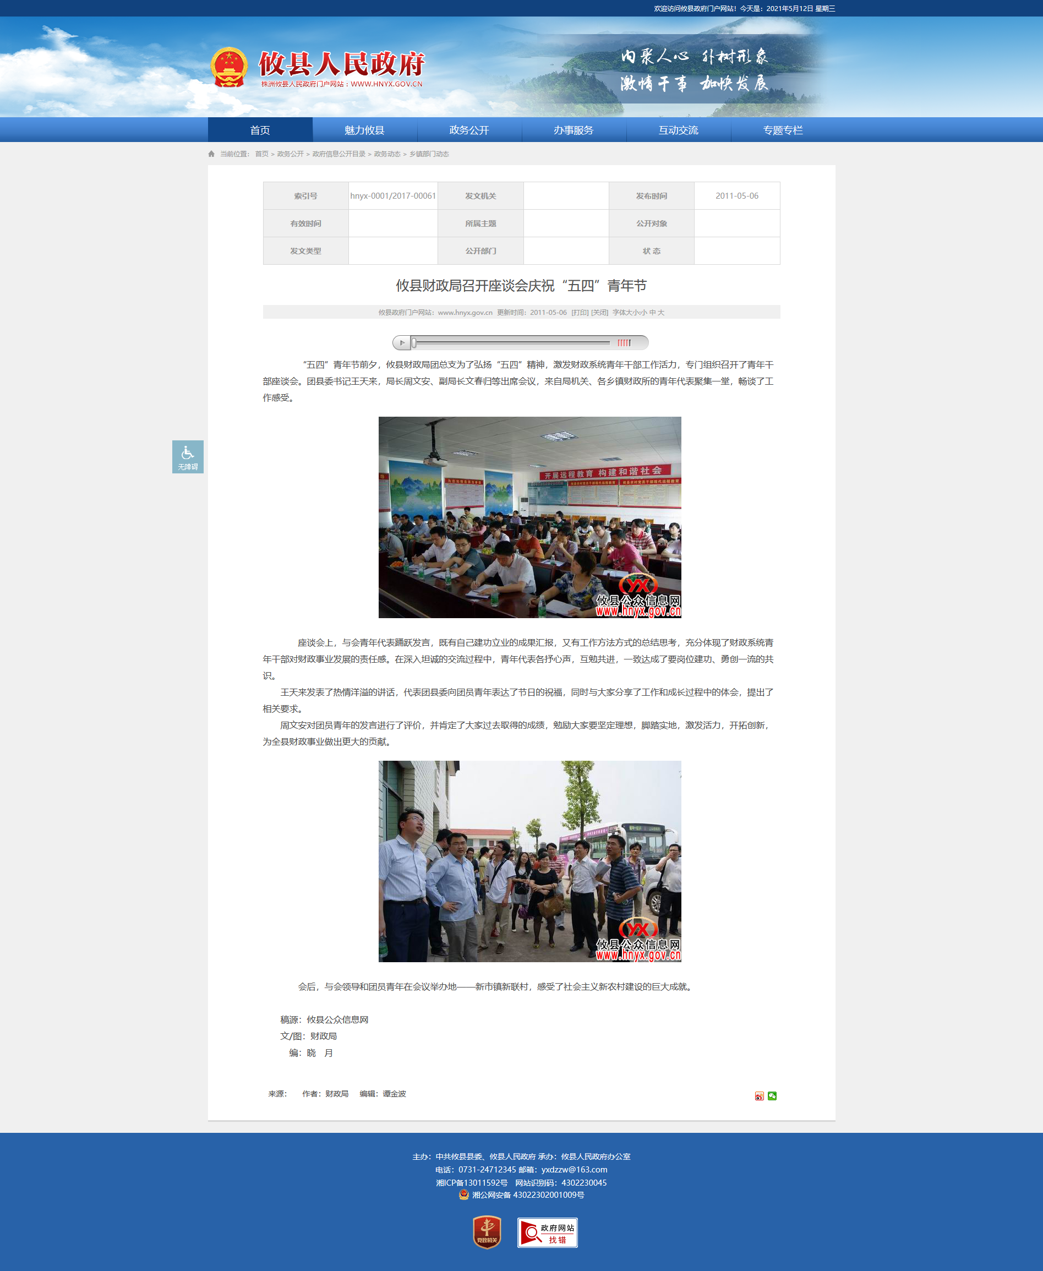Share article via WeChat icon
Screen dimensions: 1043x1271
[x=772, y=1095]
